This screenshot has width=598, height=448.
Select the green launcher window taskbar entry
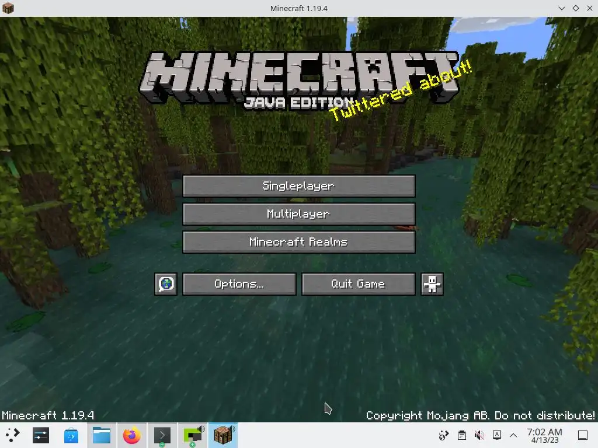pyautogui.click(x=193, y=435)
